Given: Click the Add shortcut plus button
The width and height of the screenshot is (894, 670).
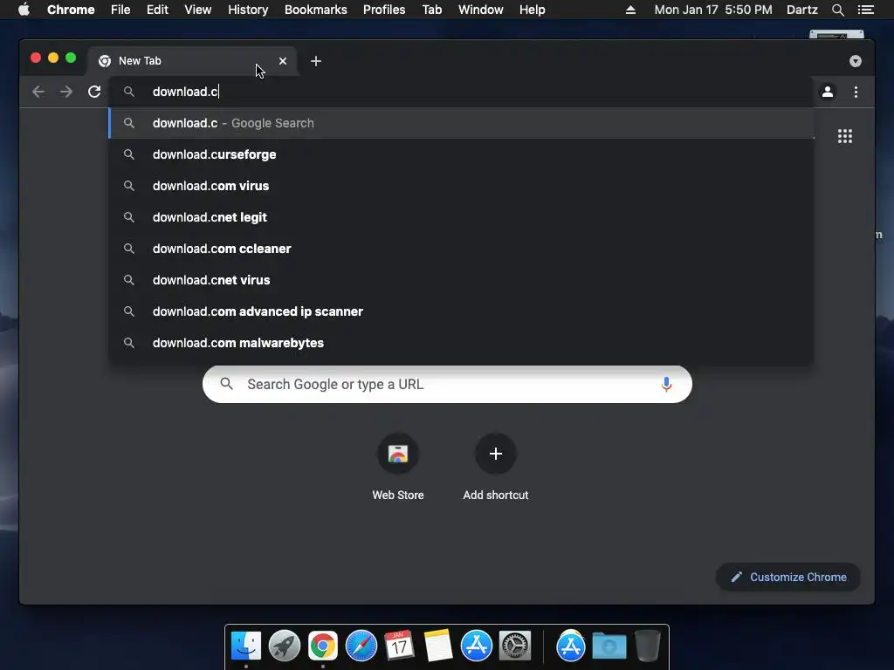Looking at the screenshot, I should pyautogui.click(x=496, y=454).
